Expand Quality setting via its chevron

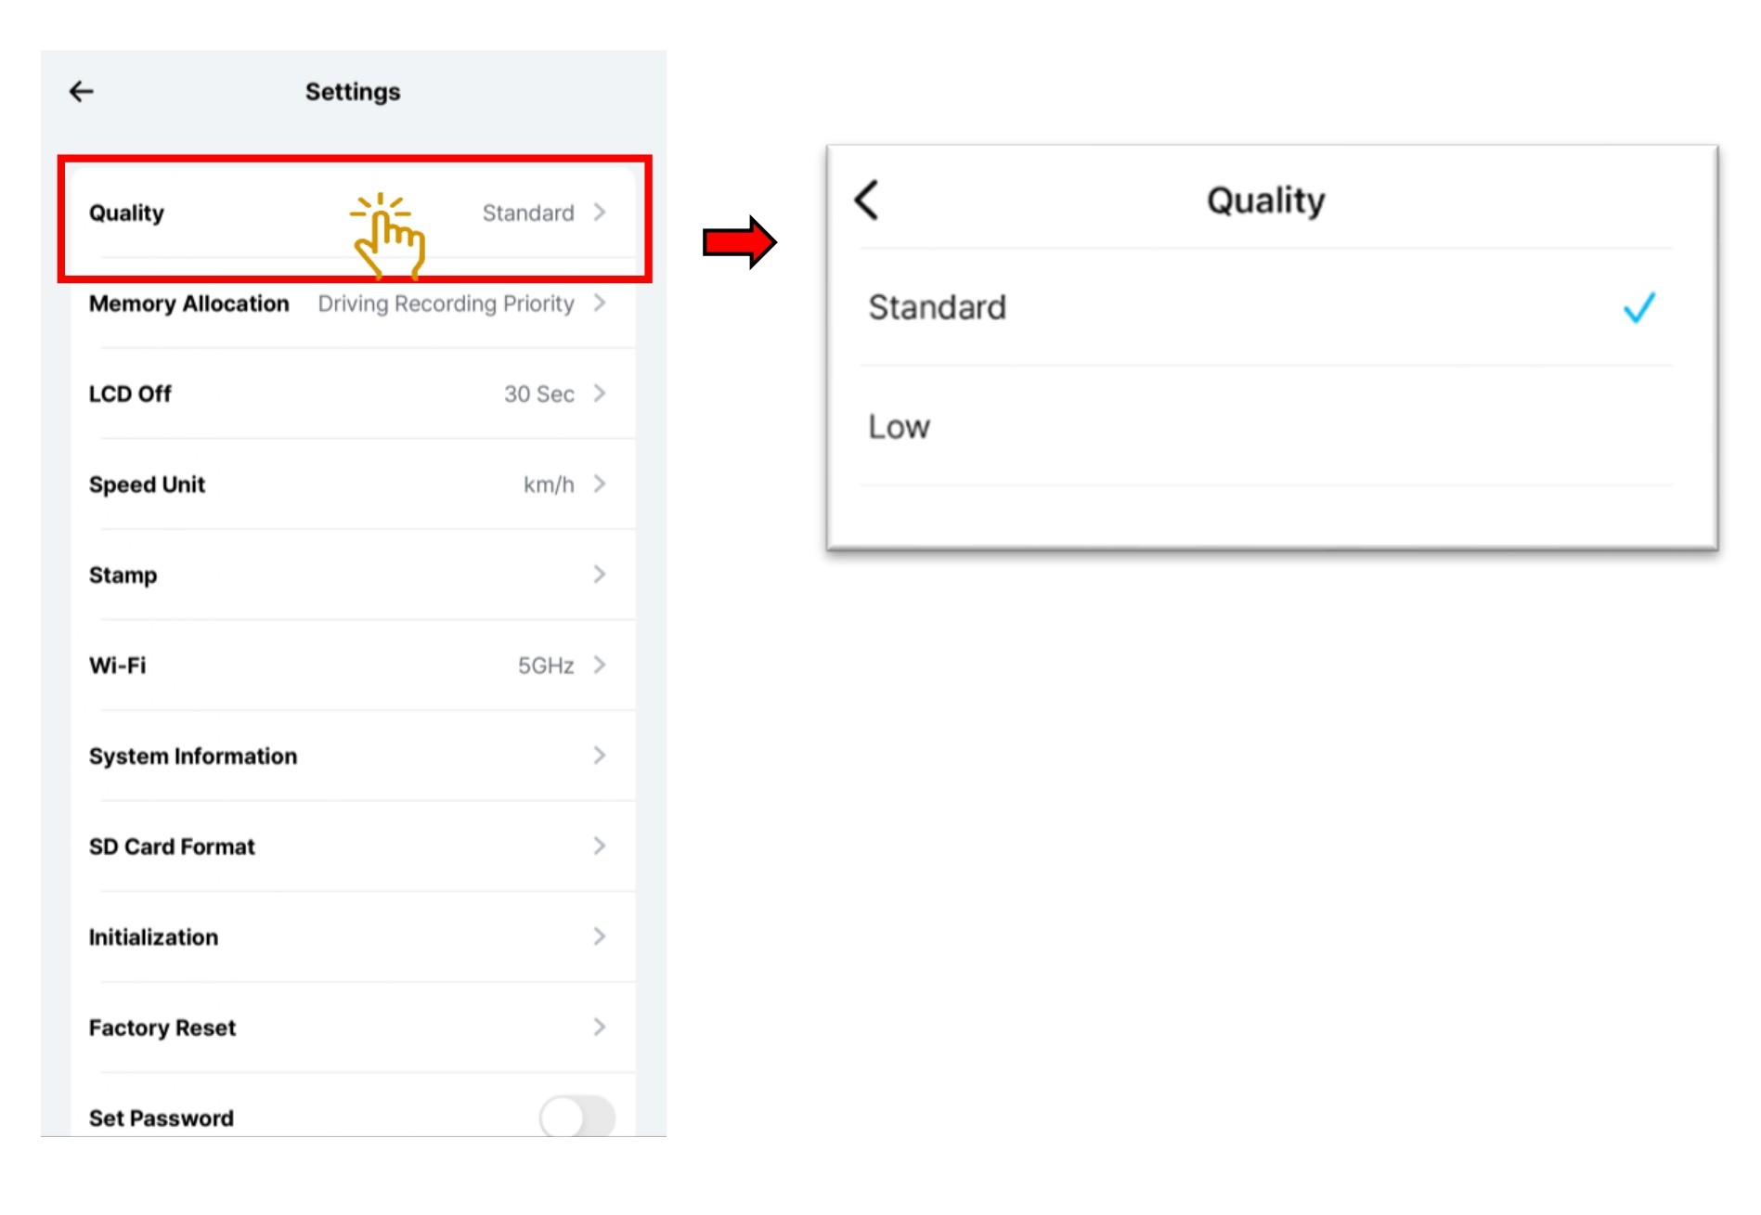[x=600, y=213]
